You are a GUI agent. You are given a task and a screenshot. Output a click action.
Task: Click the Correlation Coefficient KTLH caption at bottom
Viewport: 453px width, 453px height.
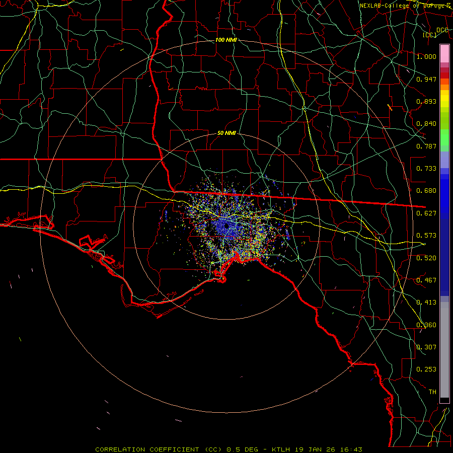[x=229, y=449]
